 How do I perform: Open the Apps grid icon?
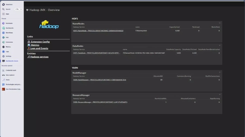click(4, 14)
